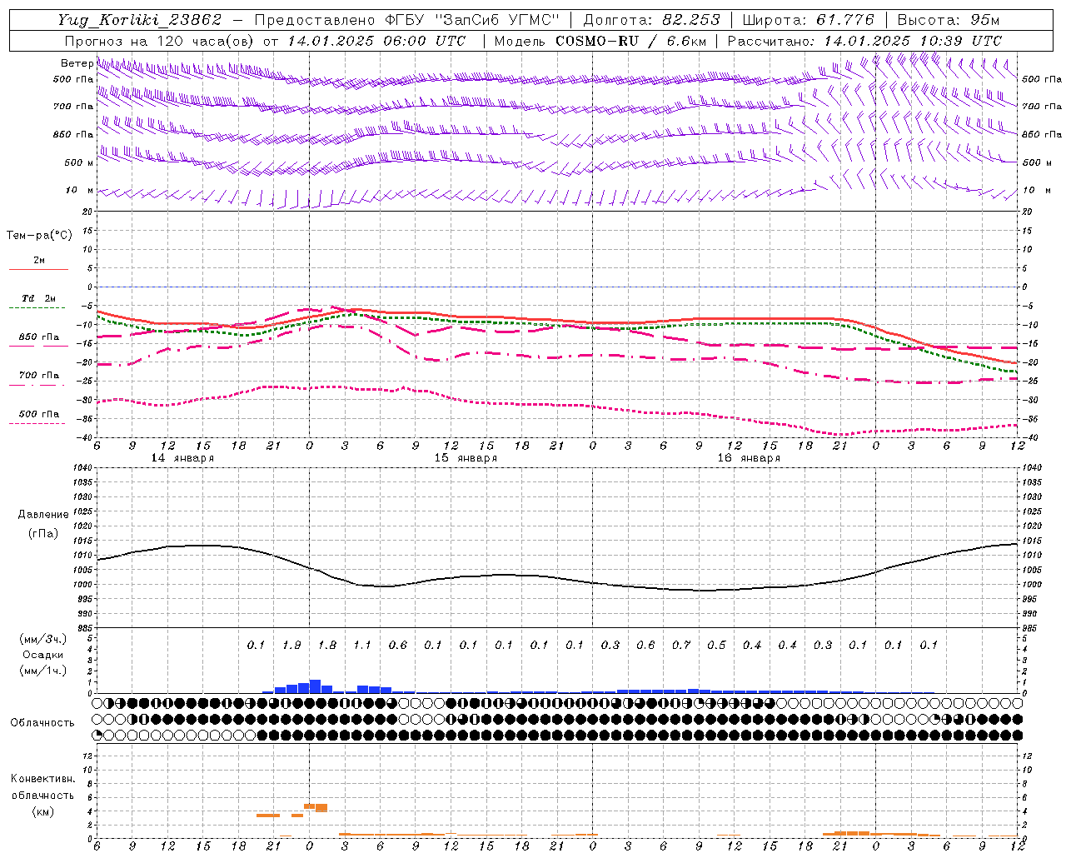Click the '14 января' date label
The width and height of the screenshot is (1066, 853).
coord(182,458)
